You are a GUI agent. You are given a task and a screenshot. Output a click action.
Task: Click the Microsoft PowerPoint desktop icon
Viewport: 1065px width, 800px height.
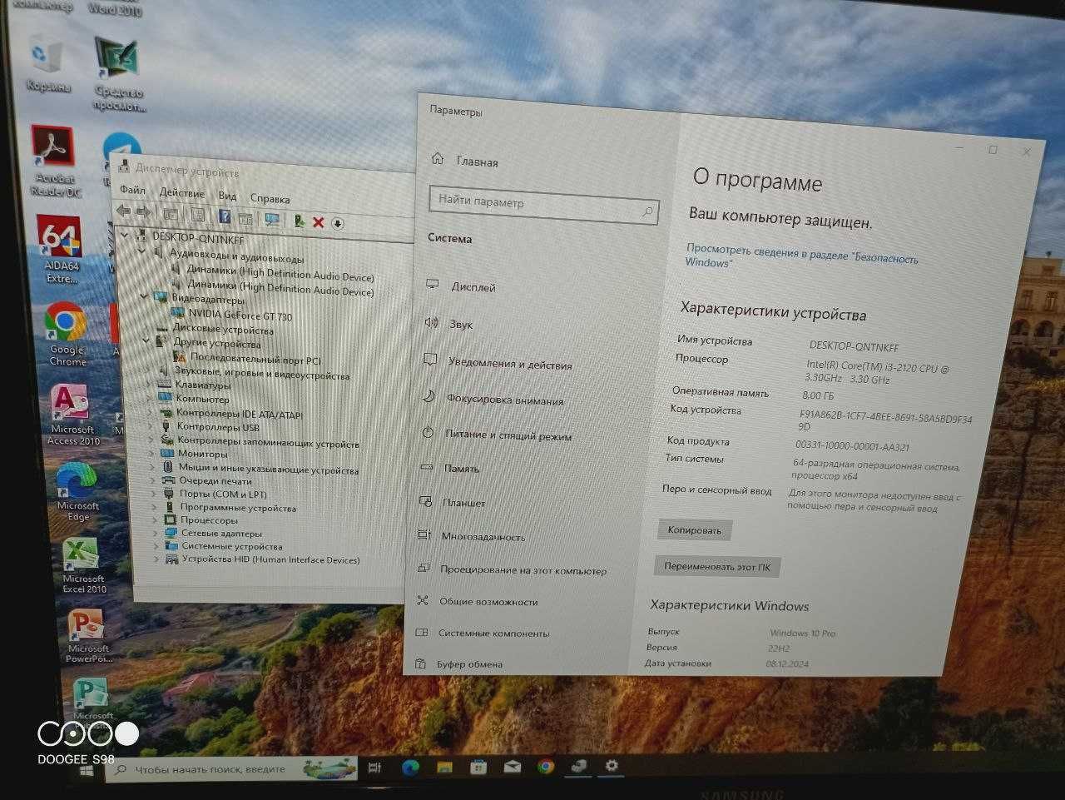point(88,636)
